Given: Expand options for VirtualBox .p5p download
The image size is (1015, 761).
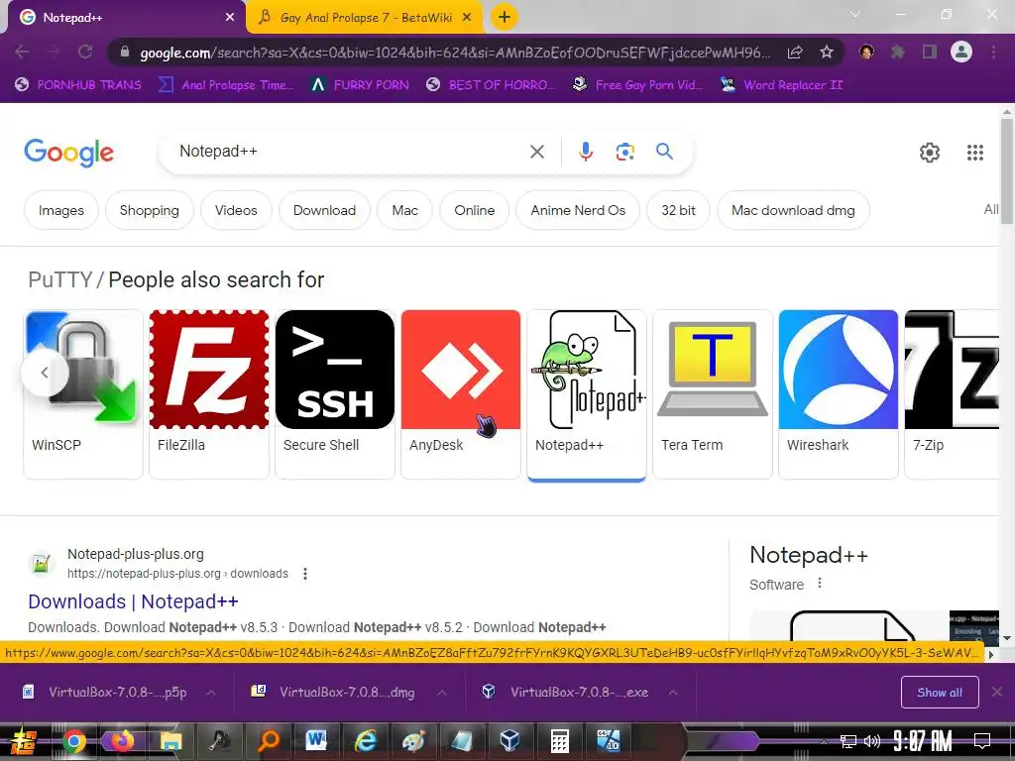Looking at the screenshot, I should [x=211, y=693].
